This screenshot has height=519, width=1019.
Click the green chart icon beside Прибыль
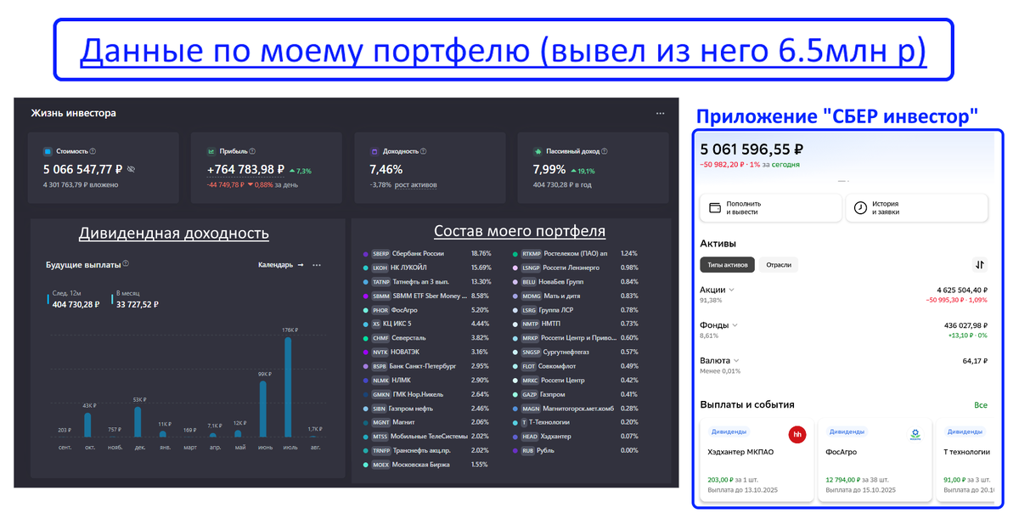click(x=211, y=151)
